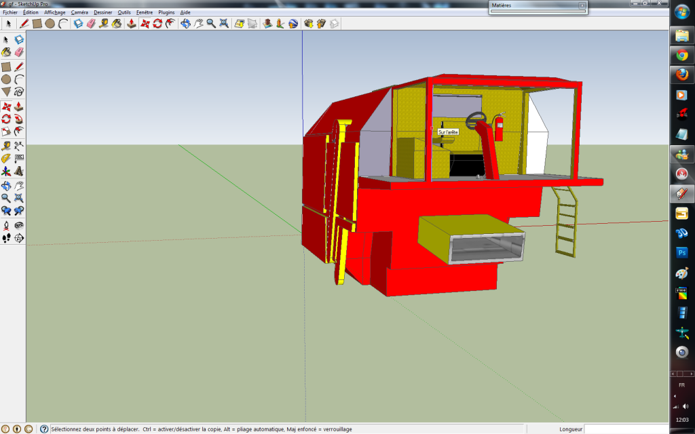The width and height of the screenshot is (695, 434).
Task: Click Make Component in the left tool set
Action: pos(18,39)
